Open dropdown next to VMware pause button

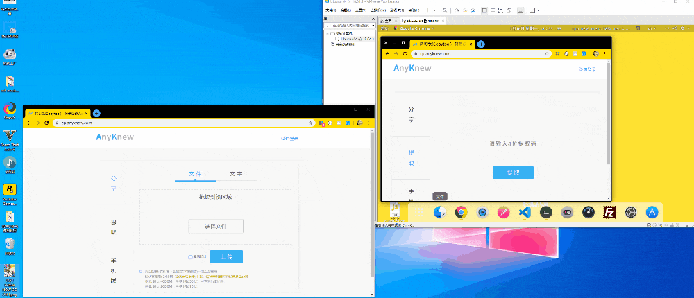click(434, 10)
